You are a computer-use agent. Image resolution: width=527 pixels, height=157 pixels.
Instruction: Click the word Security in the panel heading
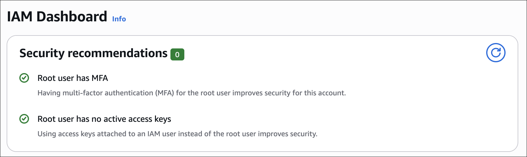coord(42,53)
